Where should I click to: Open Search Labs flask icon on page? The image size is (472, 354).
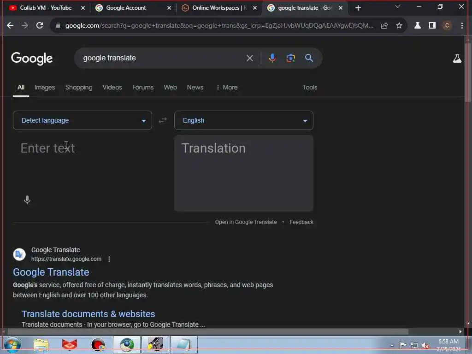click(x=457, y=59)
